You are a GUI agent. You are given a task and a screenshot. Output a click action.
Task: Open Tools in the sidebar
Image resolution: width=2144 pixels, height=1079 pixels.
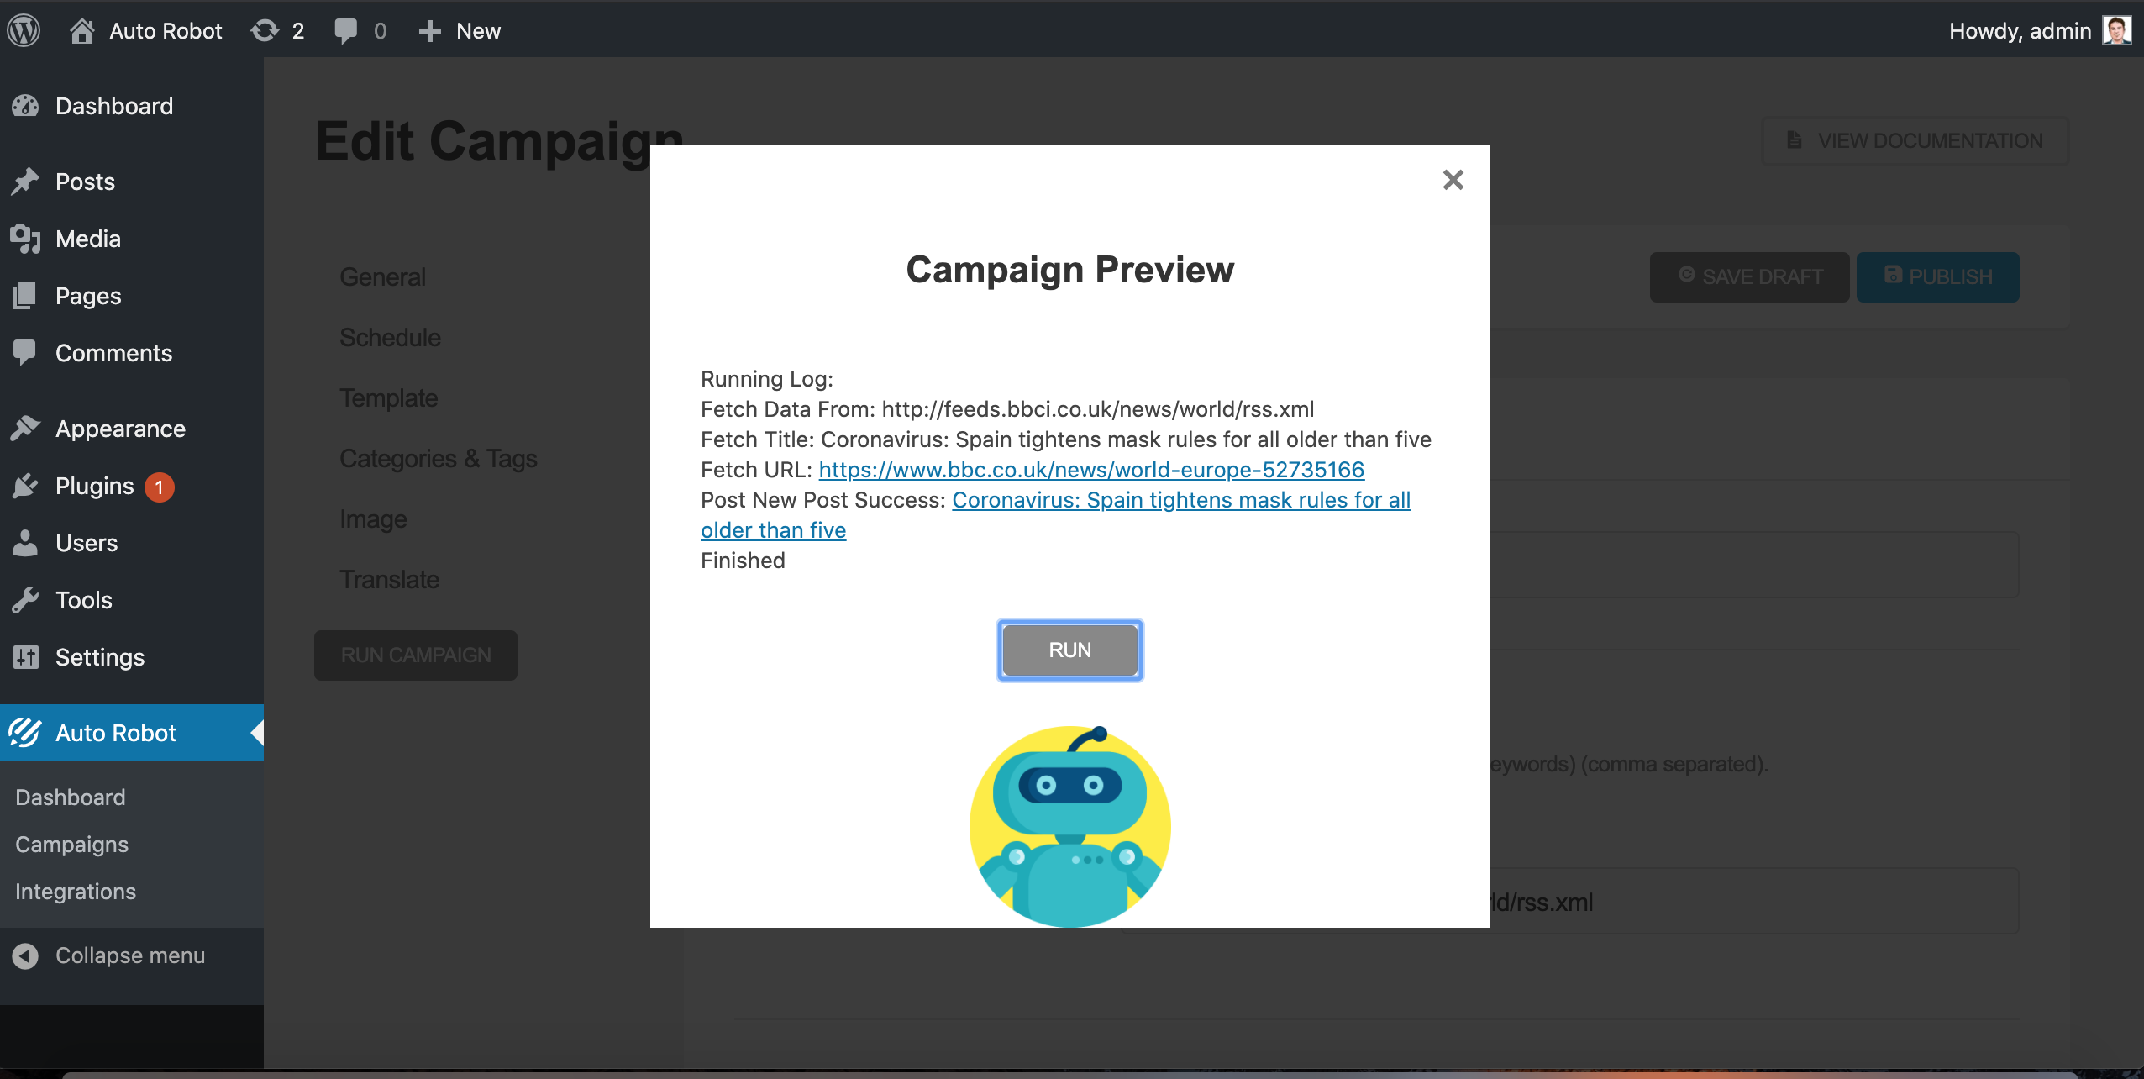(x=84, y=600)
